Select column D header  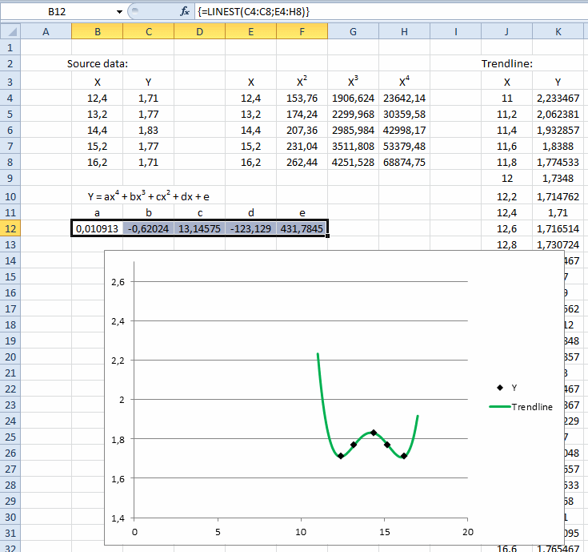199,31
